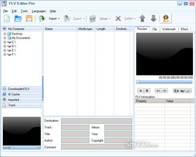Click the IE Cache globe icon

4,94
